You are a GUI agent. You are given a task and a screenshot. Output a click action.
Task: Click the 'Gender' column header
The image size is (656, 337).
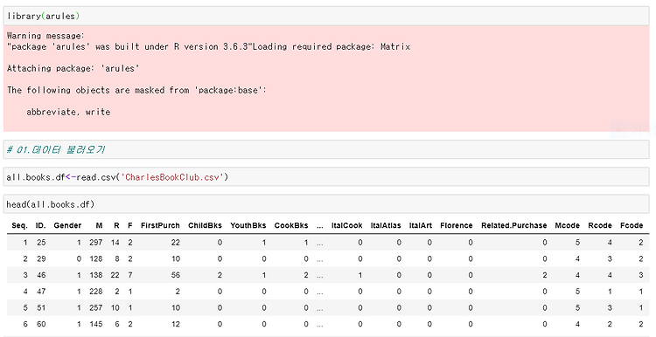tap(67, 225)
